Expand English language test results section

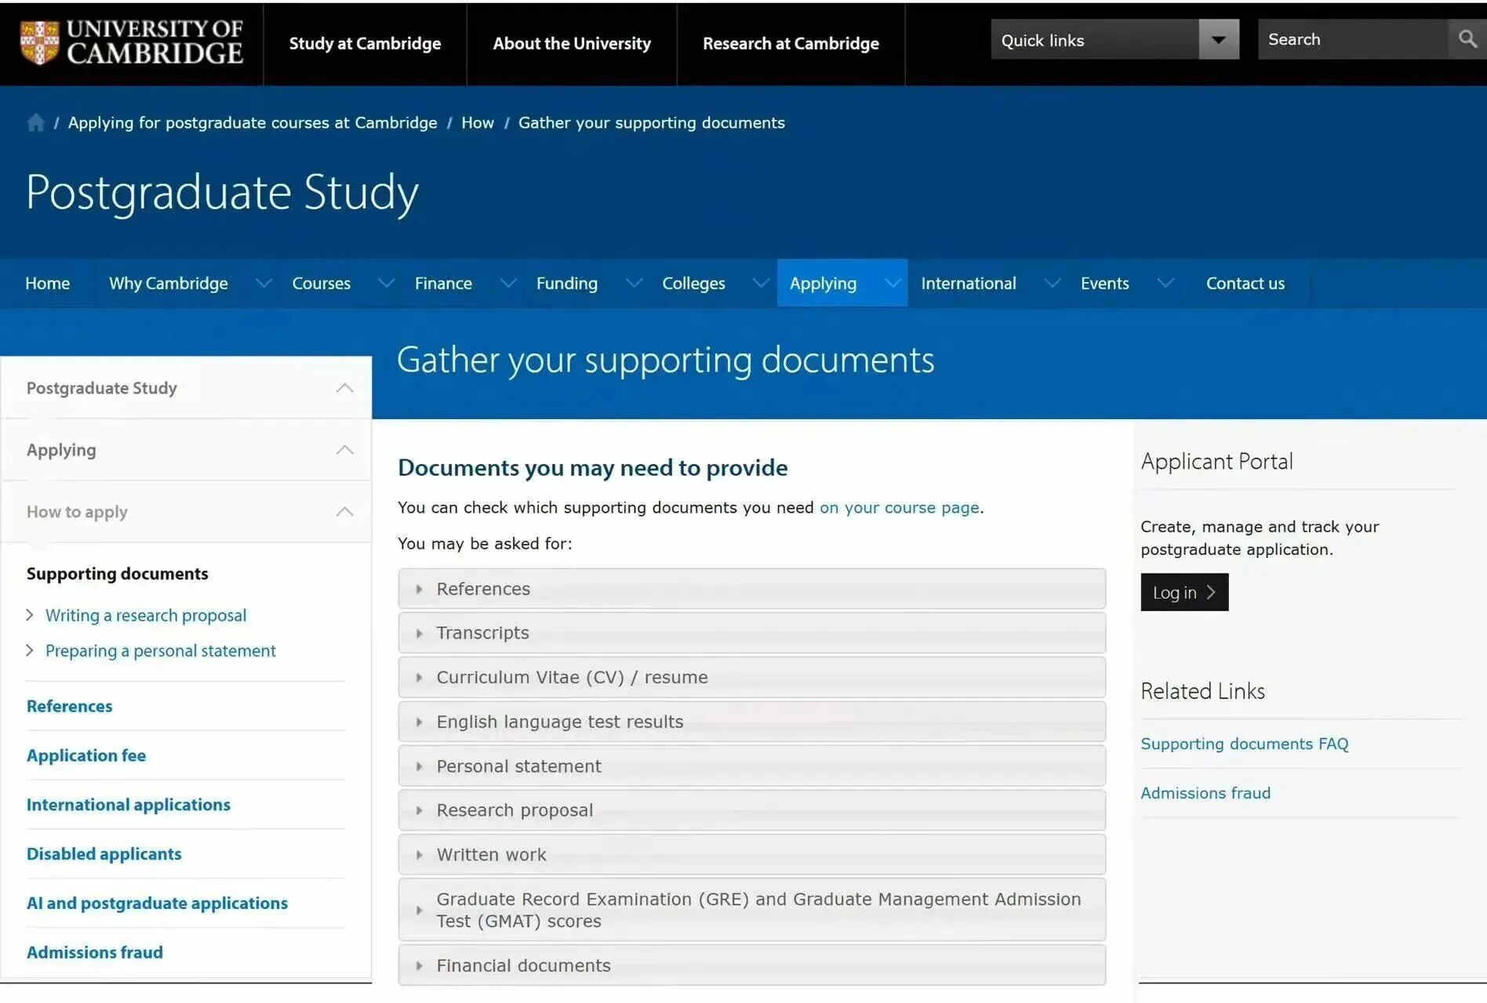click(x=751, y=722)
